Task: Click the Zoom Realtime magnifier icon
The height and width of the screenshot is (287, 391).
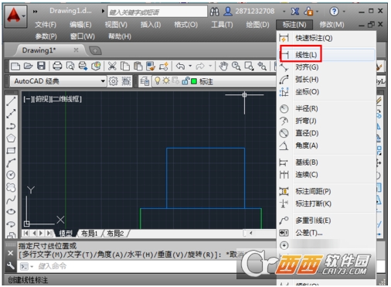Action: [x=236, y=67]
